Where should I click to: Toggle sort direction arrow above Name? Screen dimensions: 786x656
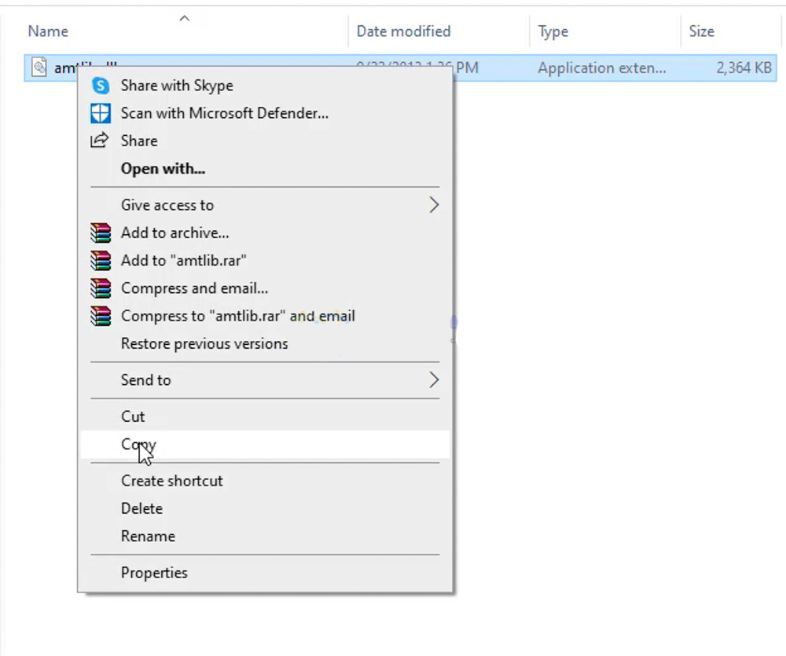point(185,19)
